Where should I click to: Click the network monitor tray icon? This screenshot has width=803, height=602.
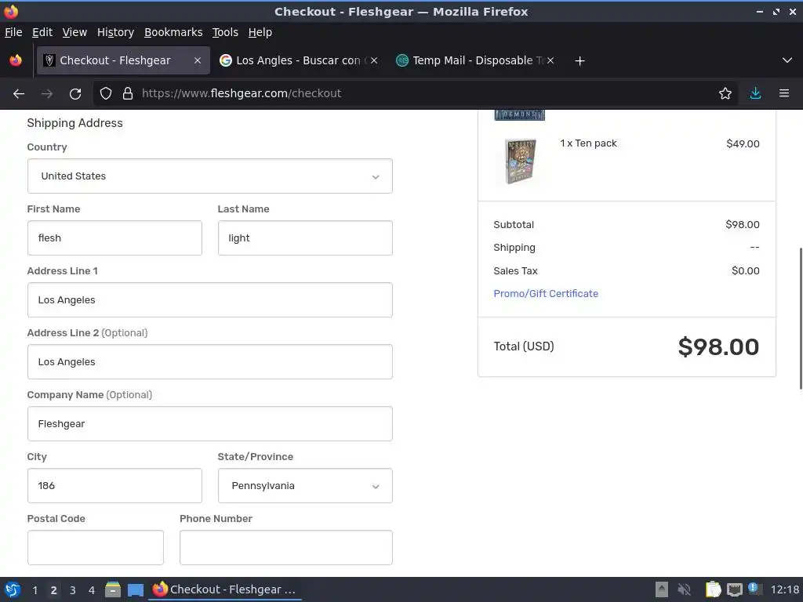(734, 589)
